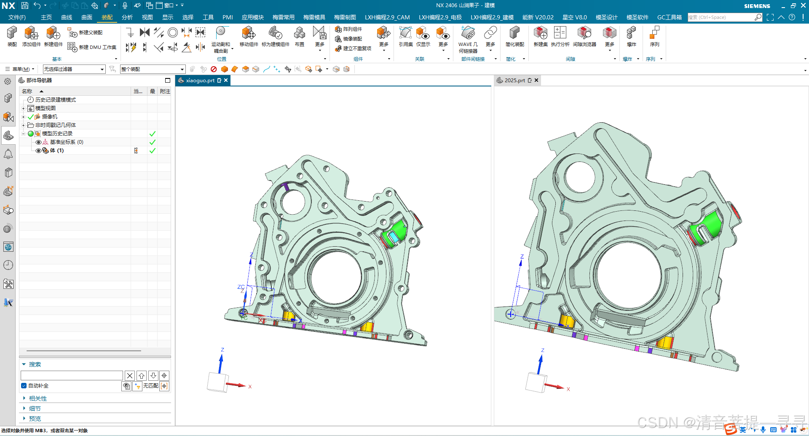Expand the 非时间戳记几何体 tree node
The image size is (809, 436).
[24, 125]
